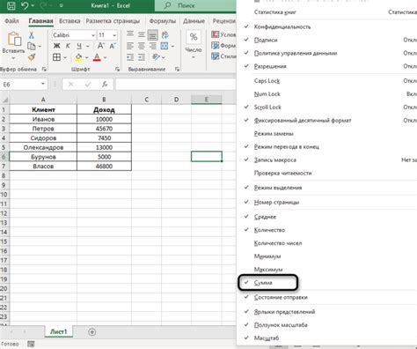Click the formula bar input
This screenshot has height=349, width=417.
176,85
